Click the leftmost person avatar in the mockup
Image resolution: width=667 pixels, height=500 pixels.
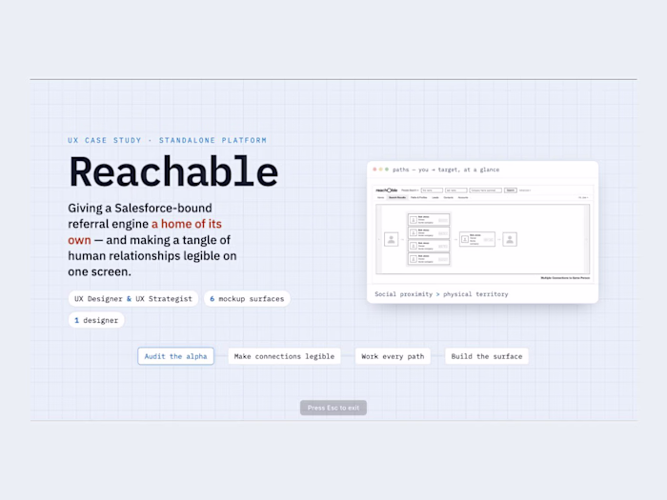tap(391, 239)
